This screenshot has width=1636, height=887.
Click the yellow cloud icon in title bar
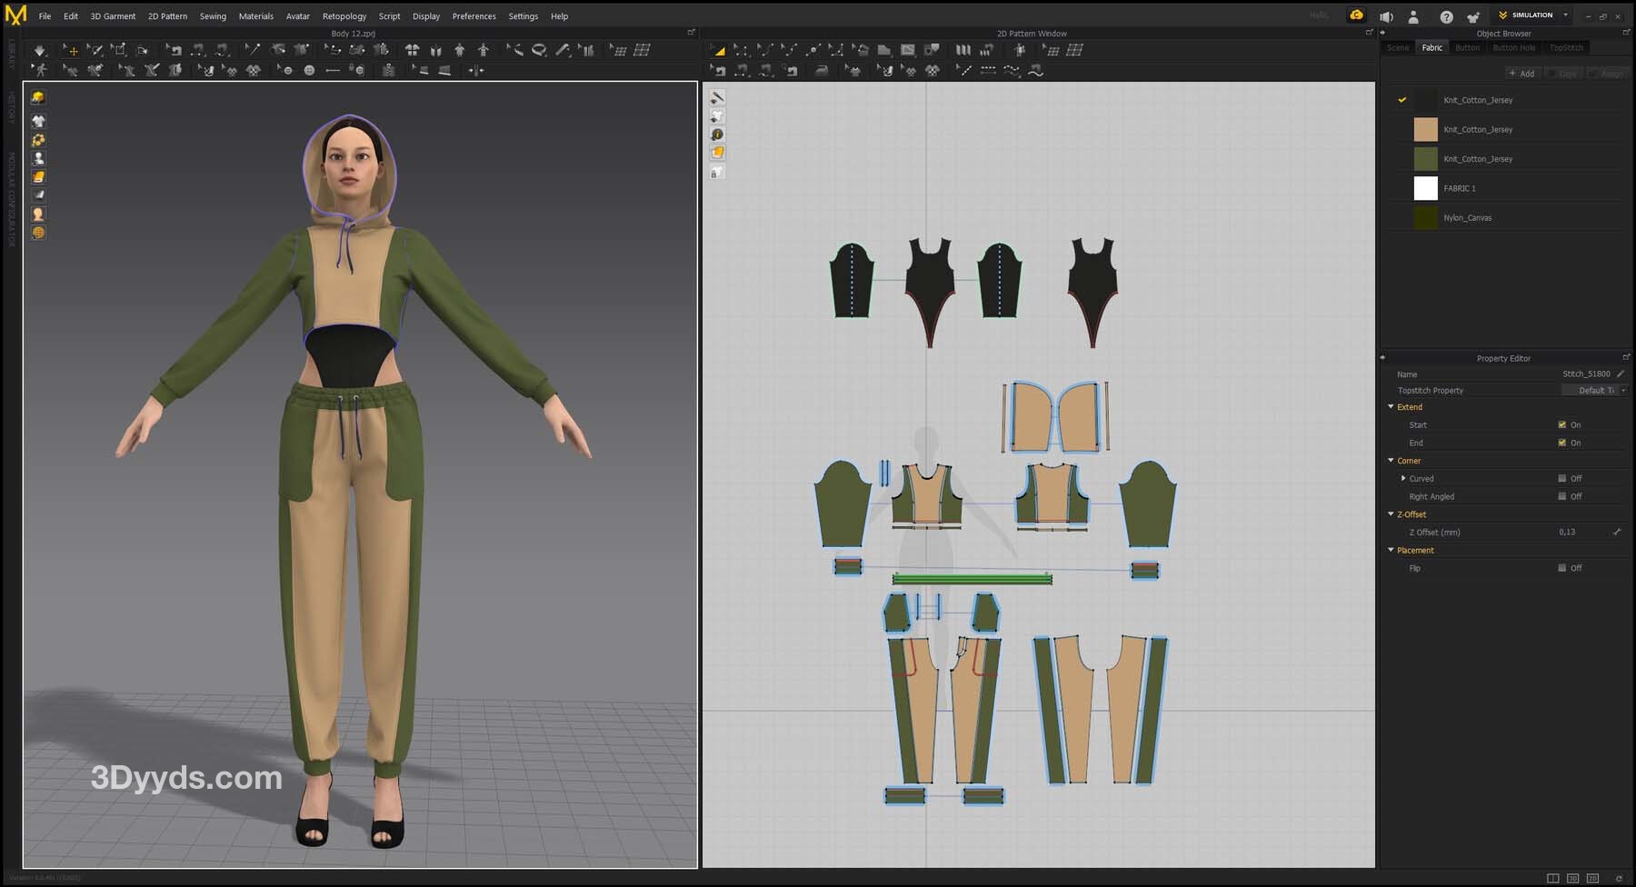(1356, 15)
